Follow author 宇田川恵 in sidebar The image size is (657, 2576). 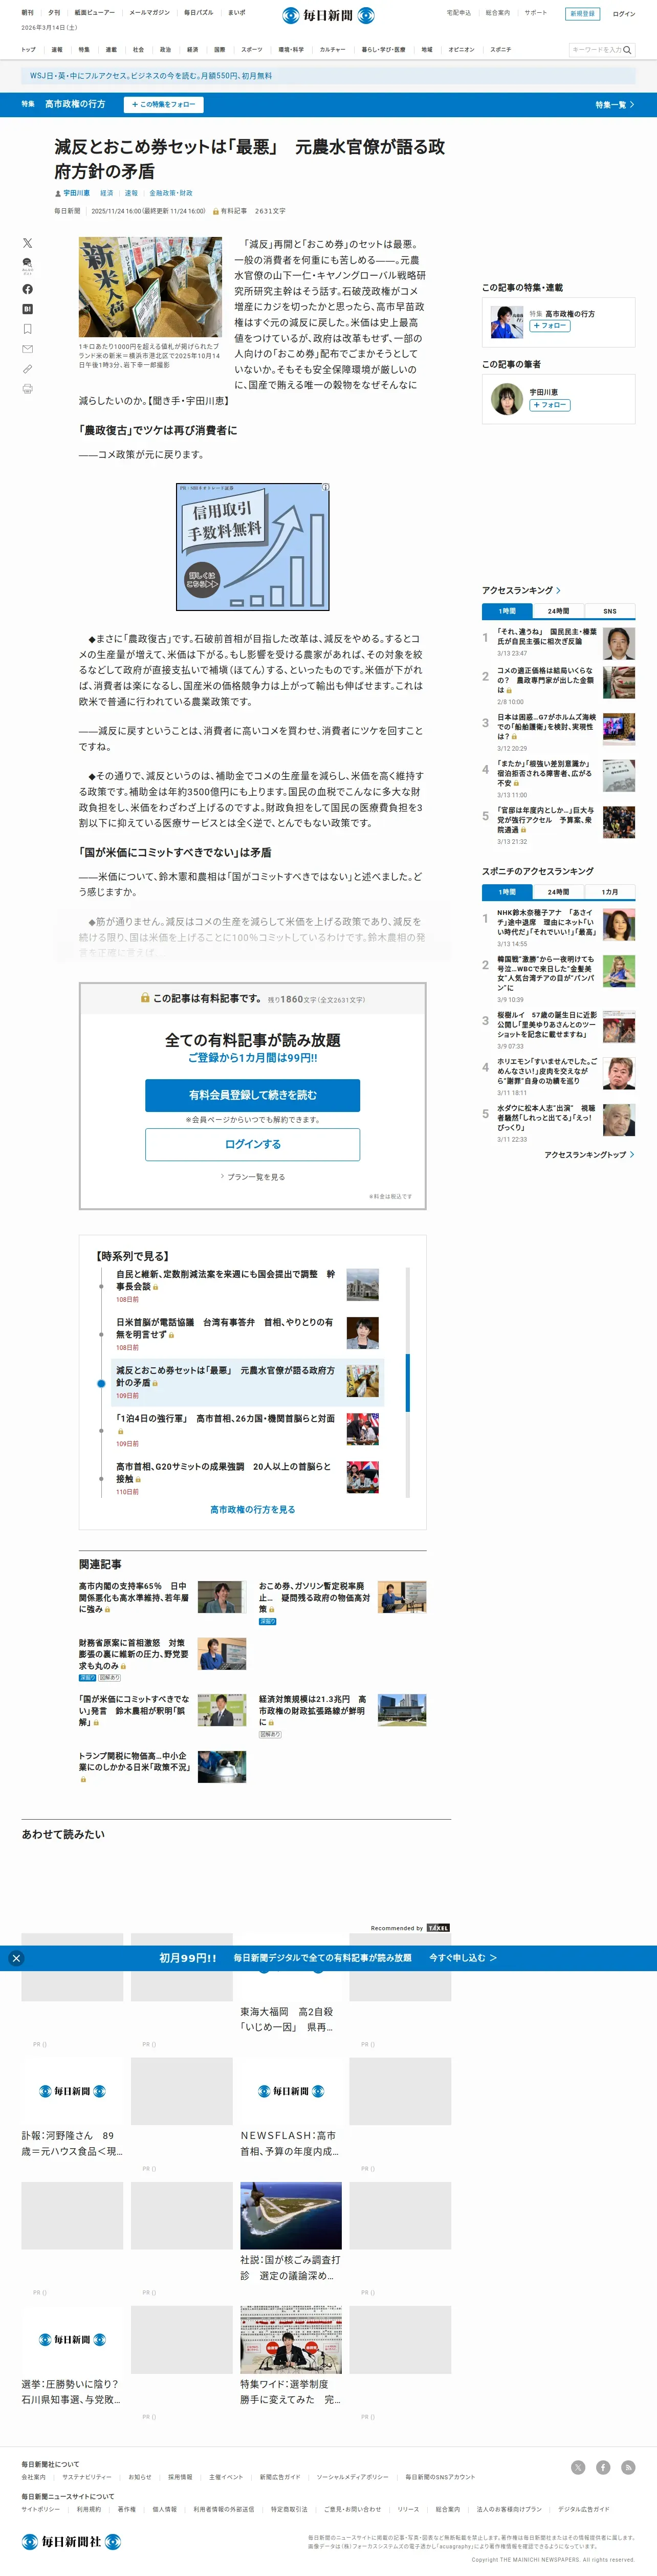point(550,405)
